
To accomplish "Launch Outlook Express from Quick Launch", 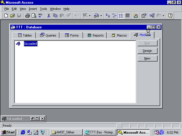I will pos(29,132).
